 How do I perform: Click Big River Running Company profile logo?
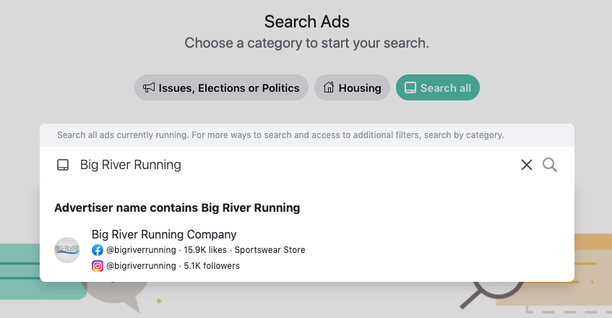click(x=67, y=250)
